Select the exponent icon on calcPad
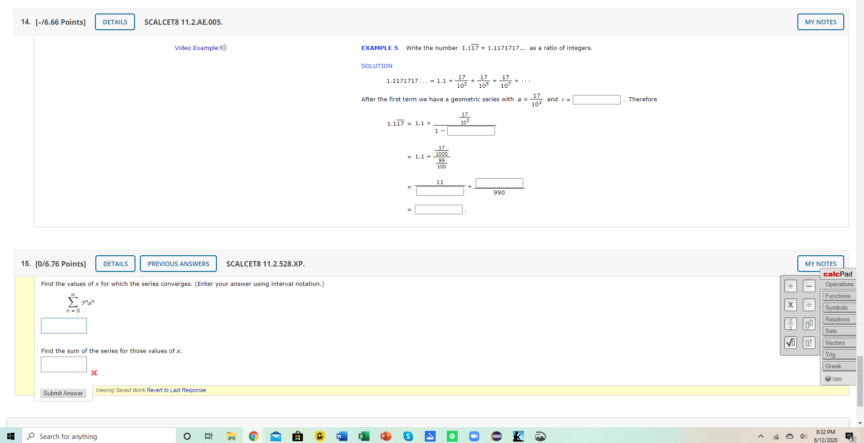The width and height of the screenshot is (864, 443). pyautogui.click(x=809, y=324)
